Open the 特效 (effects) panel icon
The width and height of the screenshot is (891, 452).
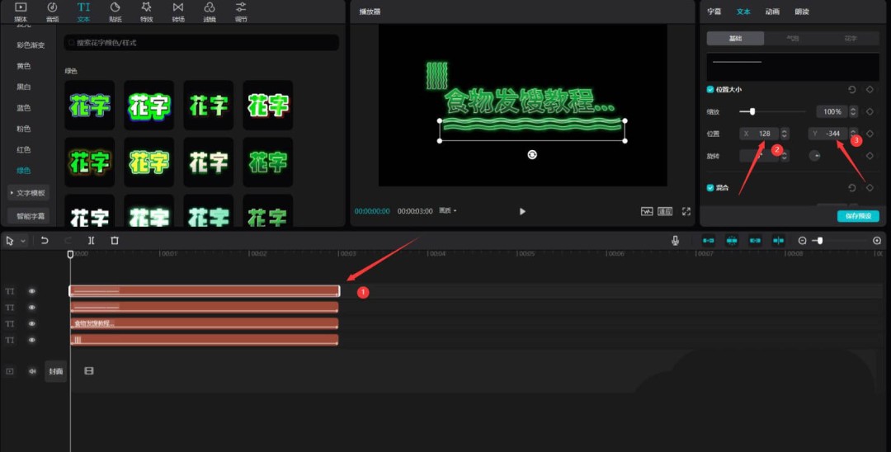pyautogui.click(x=146, y=11)
